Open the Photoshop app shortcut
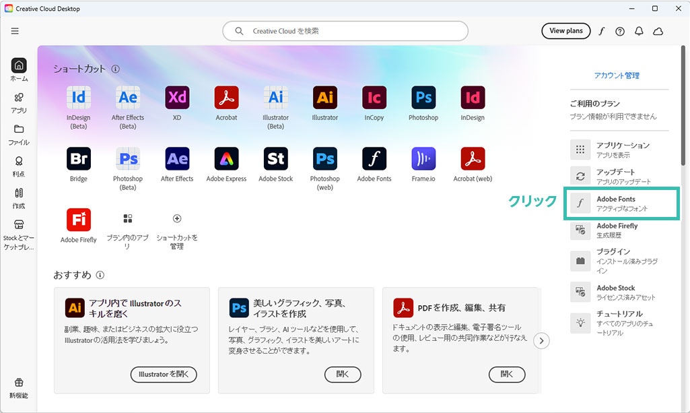 (423, 98)
